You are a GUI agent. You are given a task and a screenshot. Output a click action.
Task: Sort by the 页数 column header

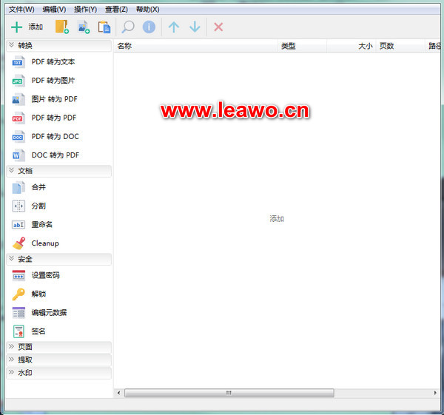point(400,46)
